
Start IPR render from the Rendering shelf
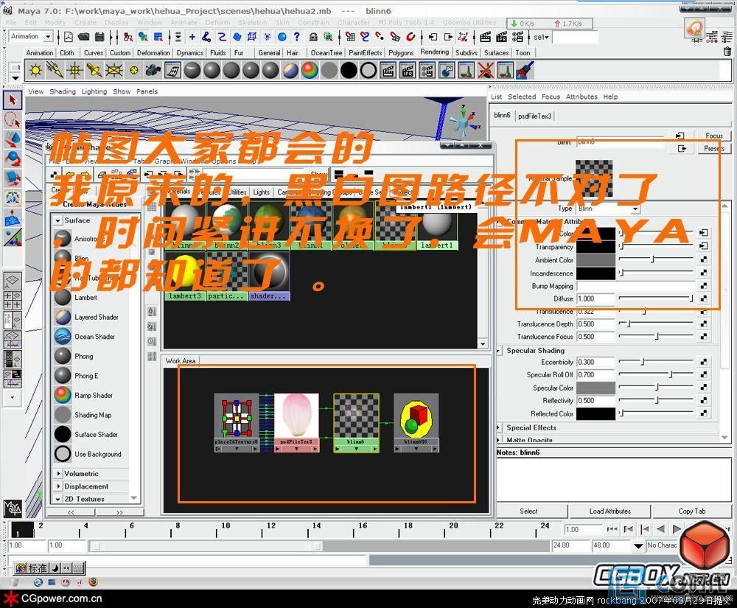[x=408, y=71]
